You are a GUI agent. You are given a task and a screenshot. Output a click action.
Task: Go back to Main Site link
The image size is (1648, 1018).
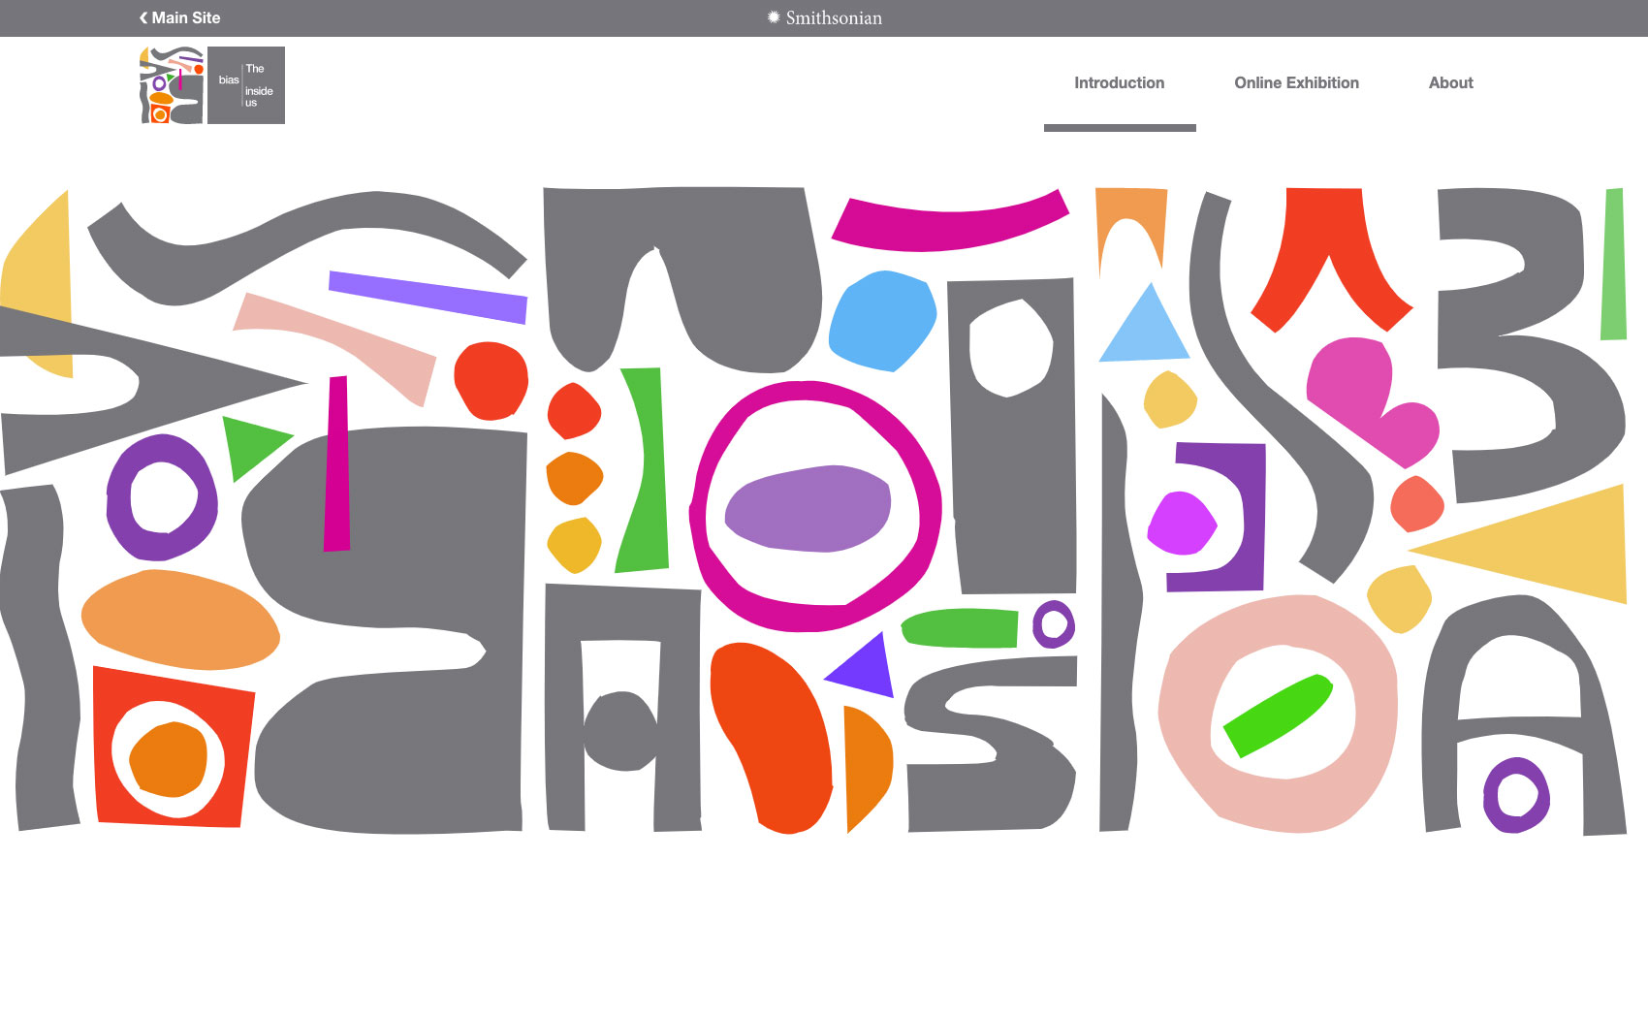(185, 17)
